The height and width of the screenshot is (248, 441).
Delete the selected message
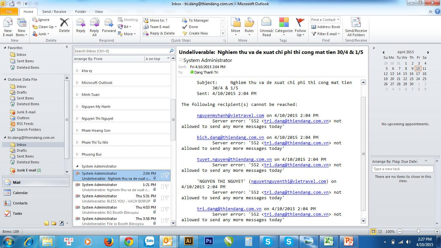[64, 26]
